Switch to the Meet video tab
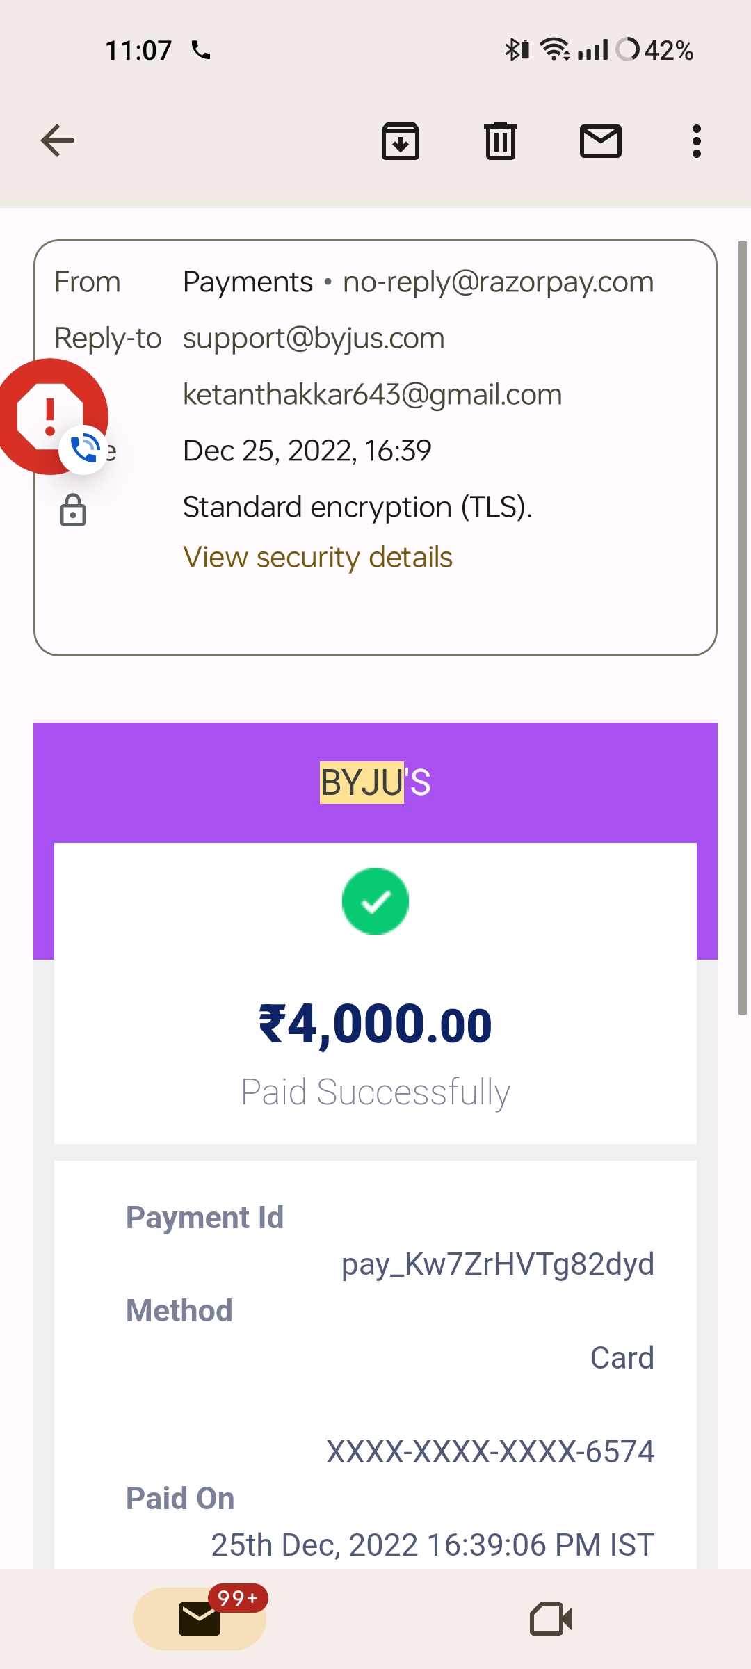The height and width of the screenshot is (1669, 751). (551, 1618)
